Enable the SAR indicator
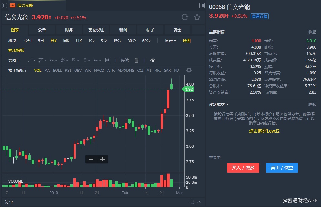Image resolution: width=321 pixels, height=207 pixels. pos(167,71)
